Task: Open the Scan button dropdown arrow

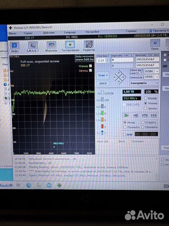Action: [107, 75]
